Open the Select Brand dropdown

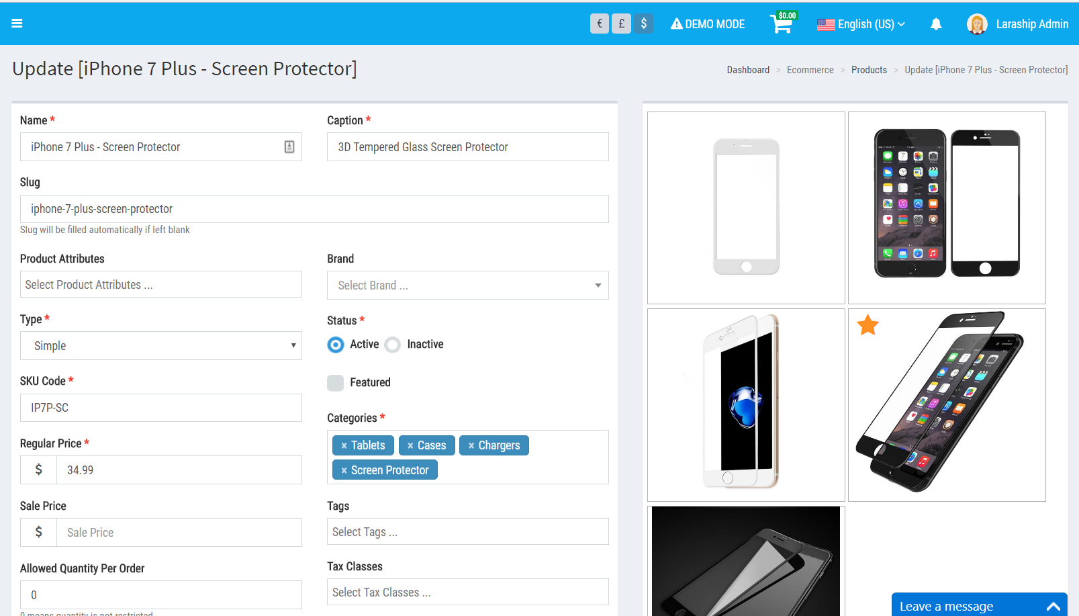click(467, 285)
